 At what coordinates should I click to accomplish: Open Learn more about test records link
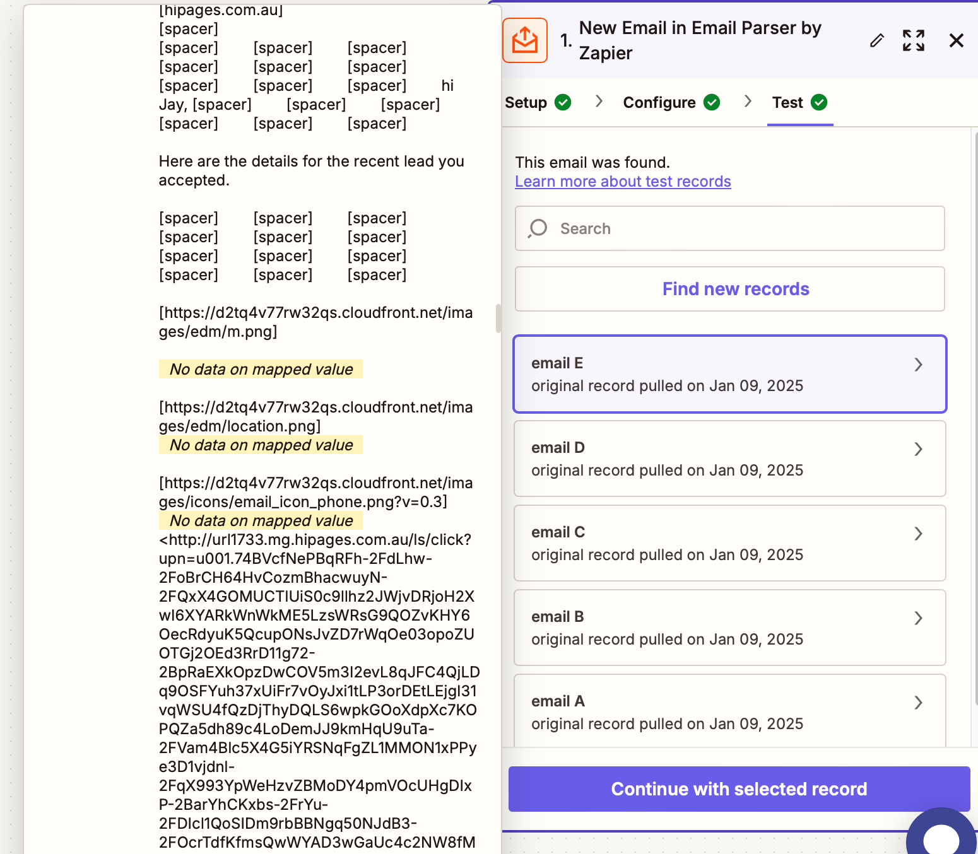point(623,182)
